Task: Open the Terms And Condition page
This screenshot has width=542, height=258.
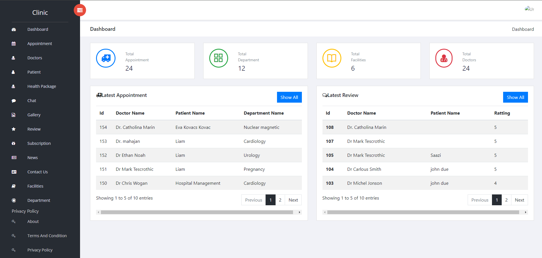Action: coord(47,236)
